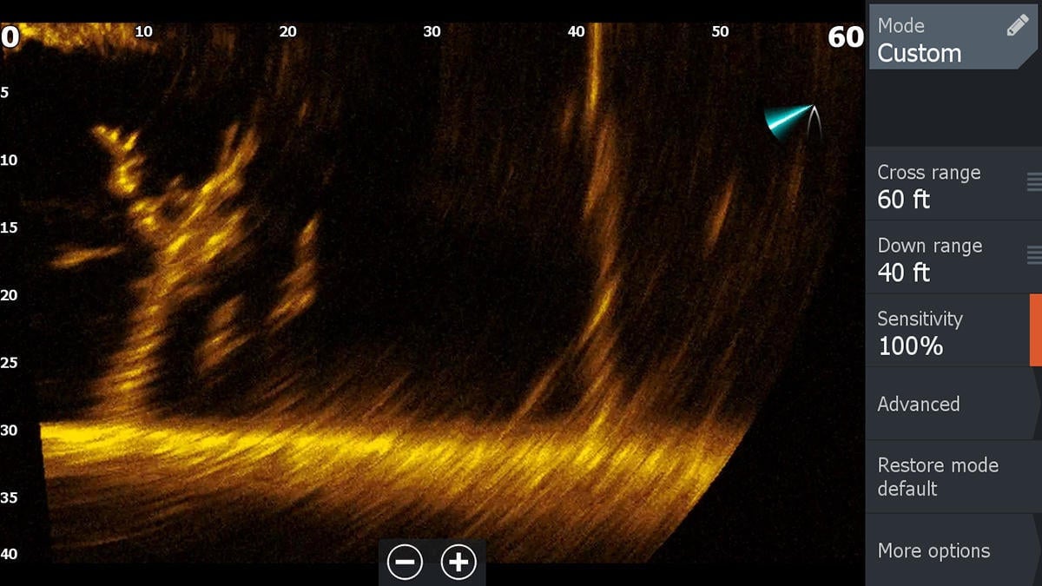Select the Custom mode label
The height and width of the screenshot is (586, 1042).
click(x=919, y=53)
